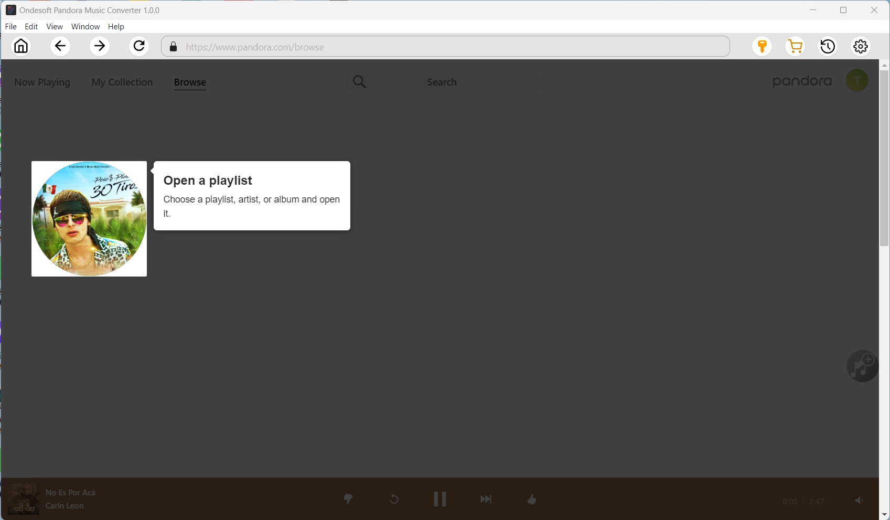Navigate back with the left arrow
This screenshot has height=520, width=890.
tap(60, 46)
